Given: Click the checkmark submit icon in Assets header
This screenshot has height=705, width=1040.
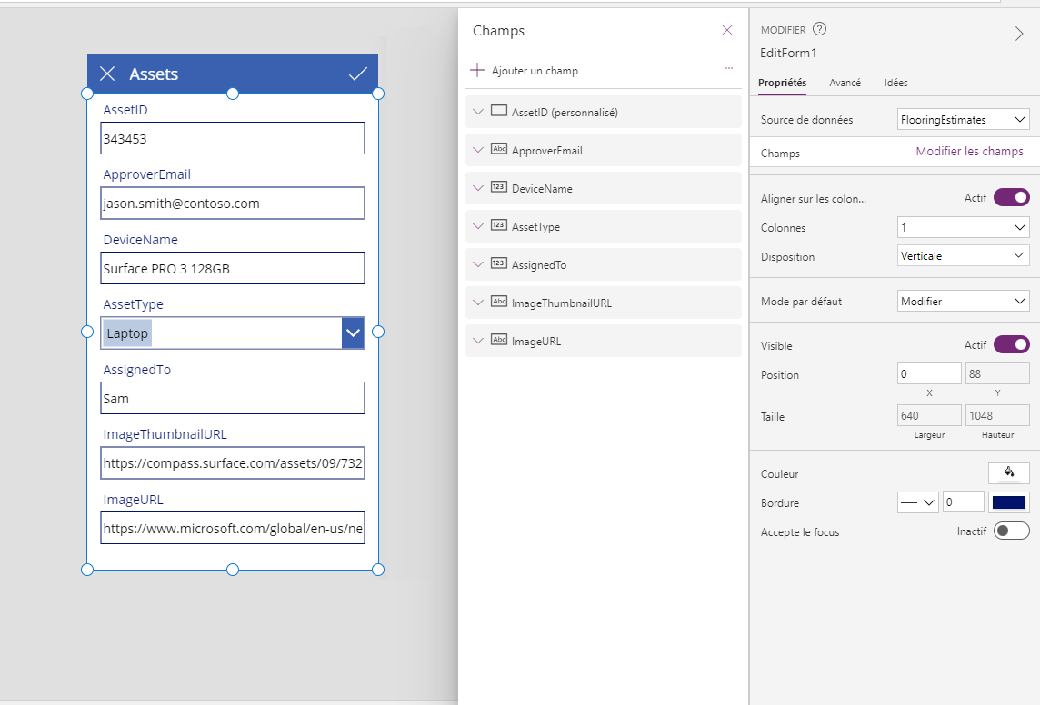Looking at the screenshot, I should (358, 74).
